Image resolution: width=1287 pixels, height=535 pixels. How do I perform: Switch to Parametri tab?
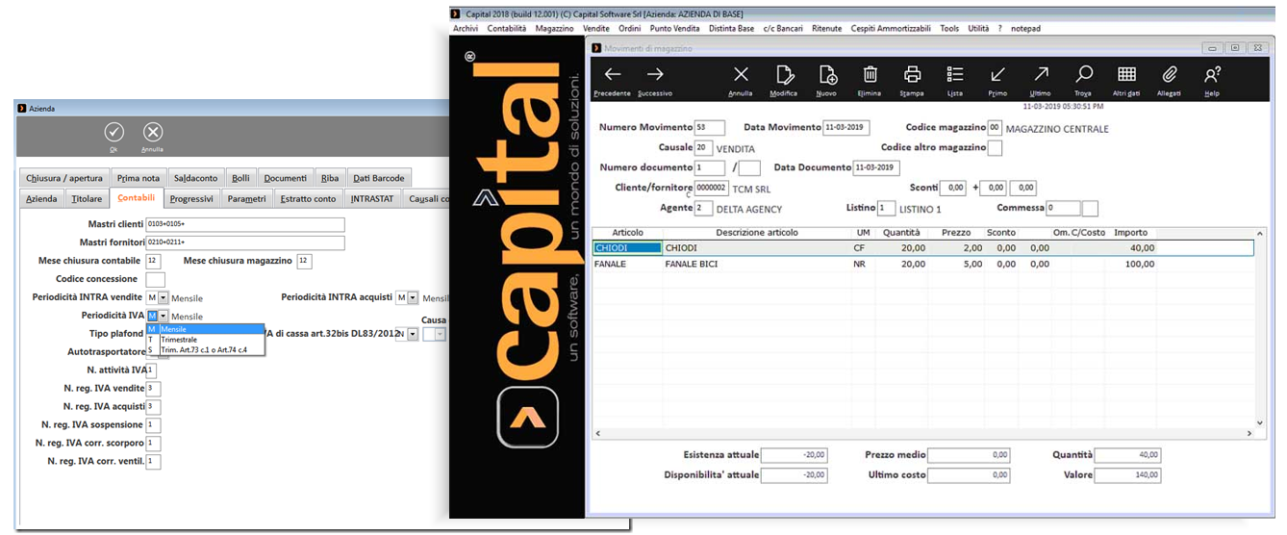tap(247, 199)
